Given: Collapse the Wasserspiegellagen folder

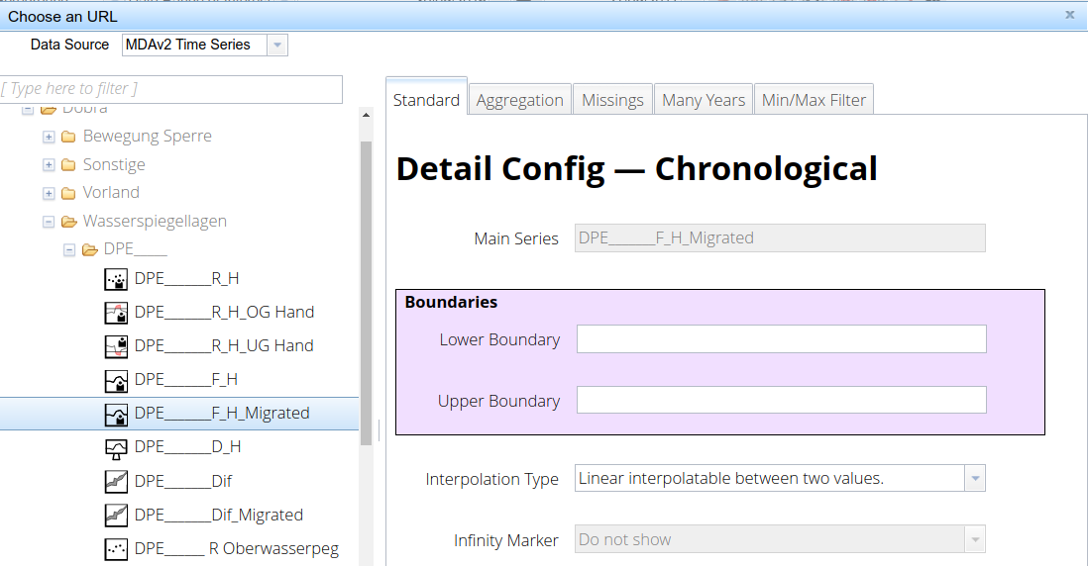Looking at the screenshot, I should [x=49, y=223].
